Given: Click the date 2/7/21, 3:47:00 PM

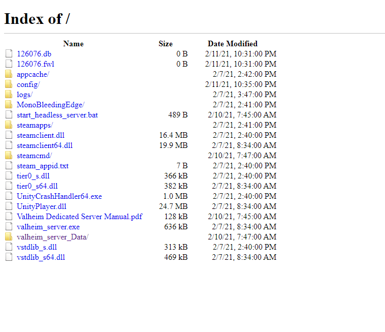Looking at the screenshot, I should point(244,95).
